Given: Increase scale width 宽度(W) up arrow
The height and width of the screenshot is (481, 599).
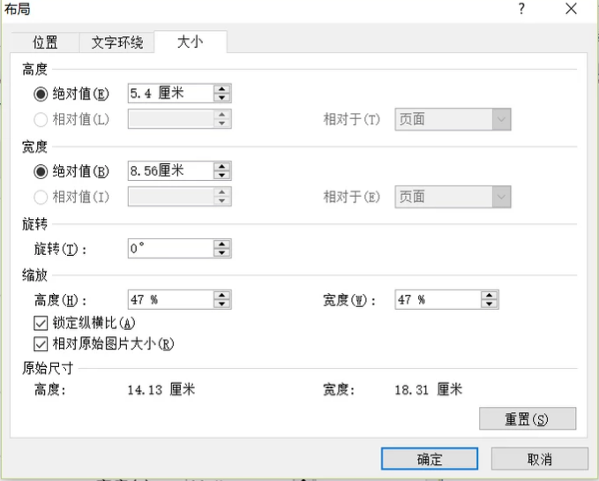Looking at the screenshot, I should coord(490,296).
